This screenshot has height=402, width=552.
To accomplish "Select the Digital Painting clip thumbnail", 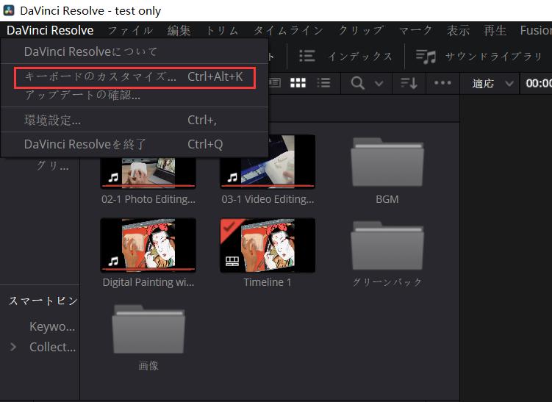I will point(148,245).
